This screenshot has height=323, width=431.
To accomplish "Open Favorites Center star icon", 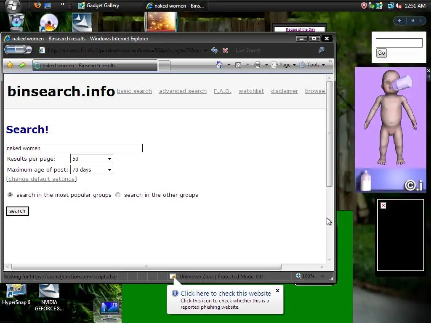I will [10, 65].
